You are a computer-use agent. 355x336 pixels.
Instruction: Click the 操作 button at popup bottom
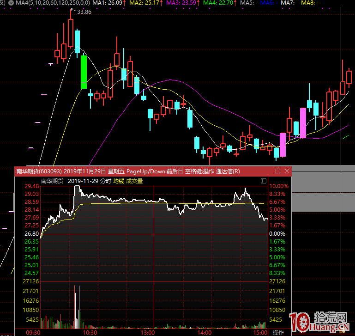pyautogui.click(x=278, y=332)
